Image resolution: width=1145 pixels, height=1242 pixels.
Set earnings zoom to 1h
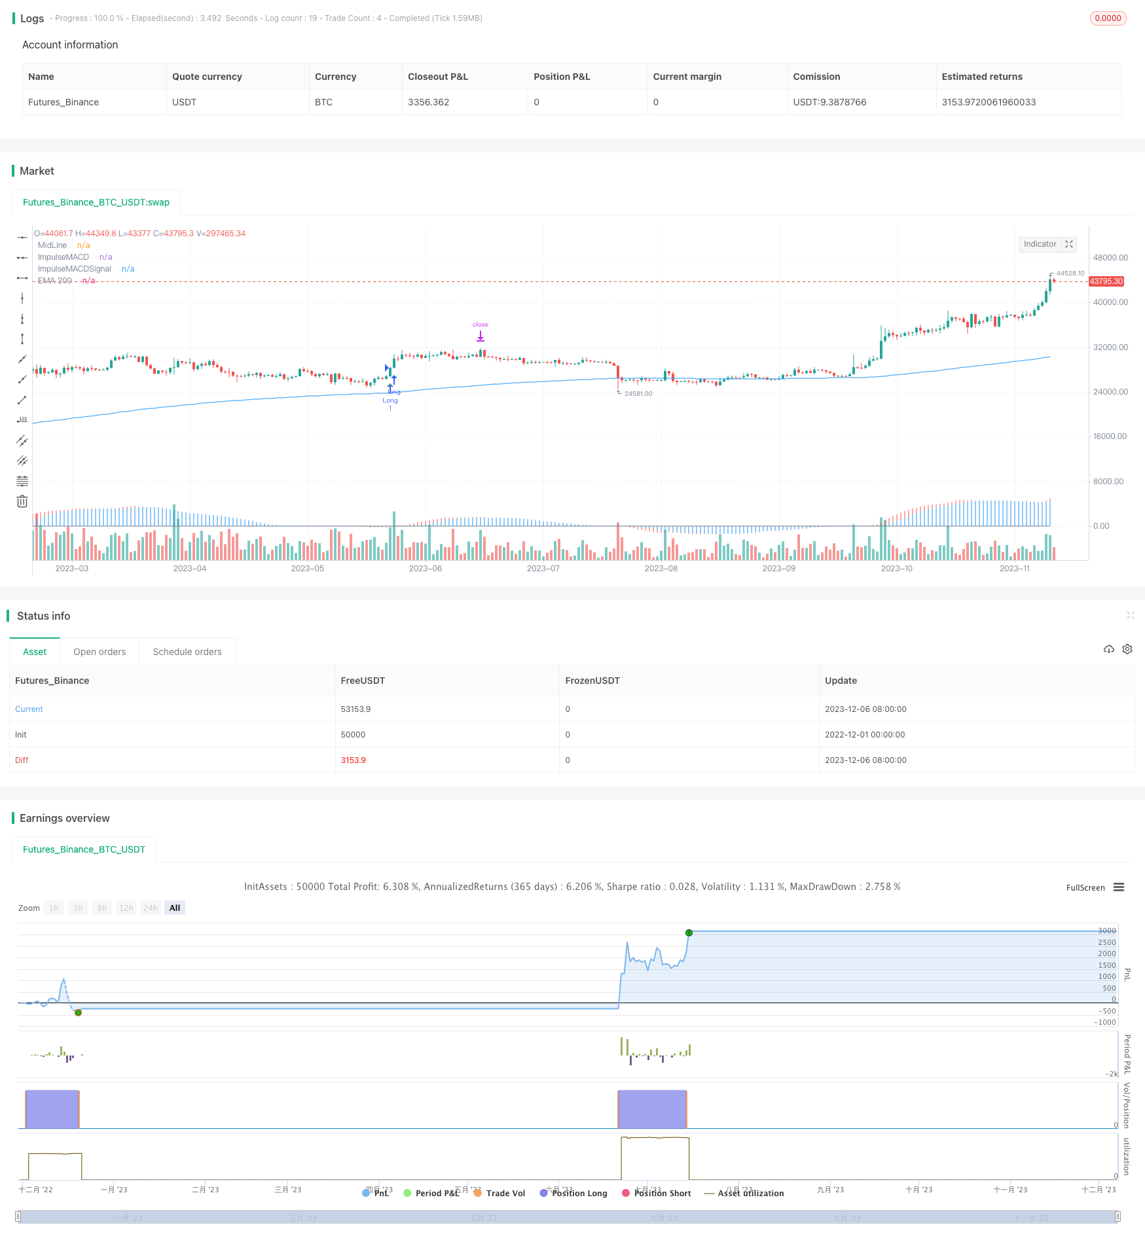coord(54,908)
